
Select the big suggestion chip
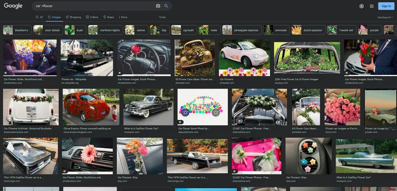tap(159, 30)
